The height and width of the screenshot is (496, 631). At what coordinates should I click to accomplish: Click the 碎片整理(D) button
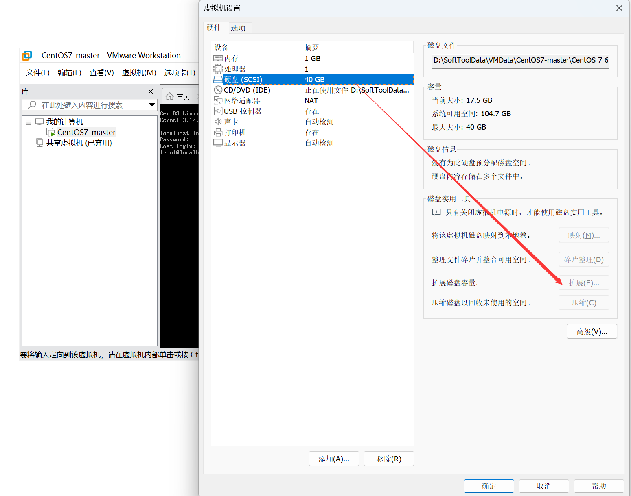click(584, 260)
